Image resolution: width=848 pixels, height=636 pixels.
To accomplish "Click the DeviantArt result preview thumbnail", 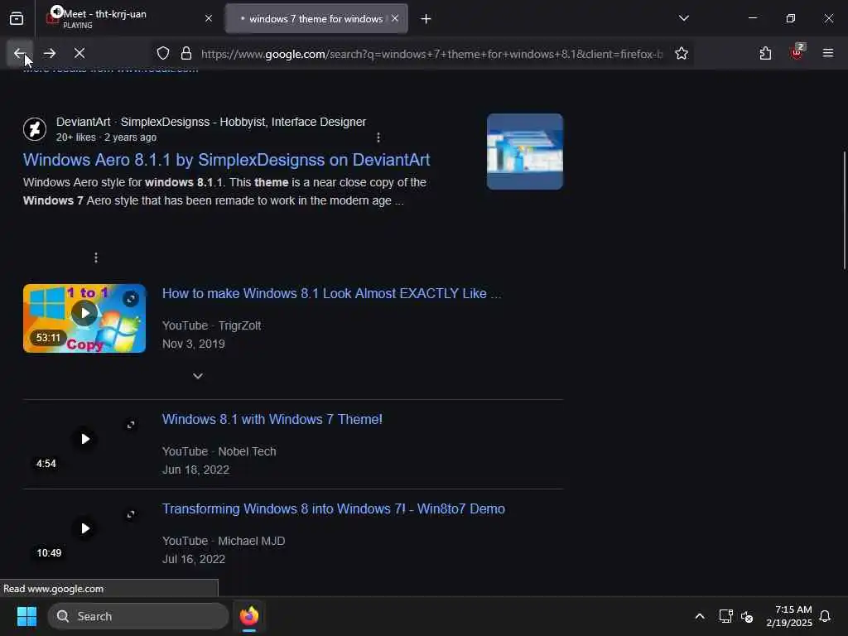I will click(524, 152).
